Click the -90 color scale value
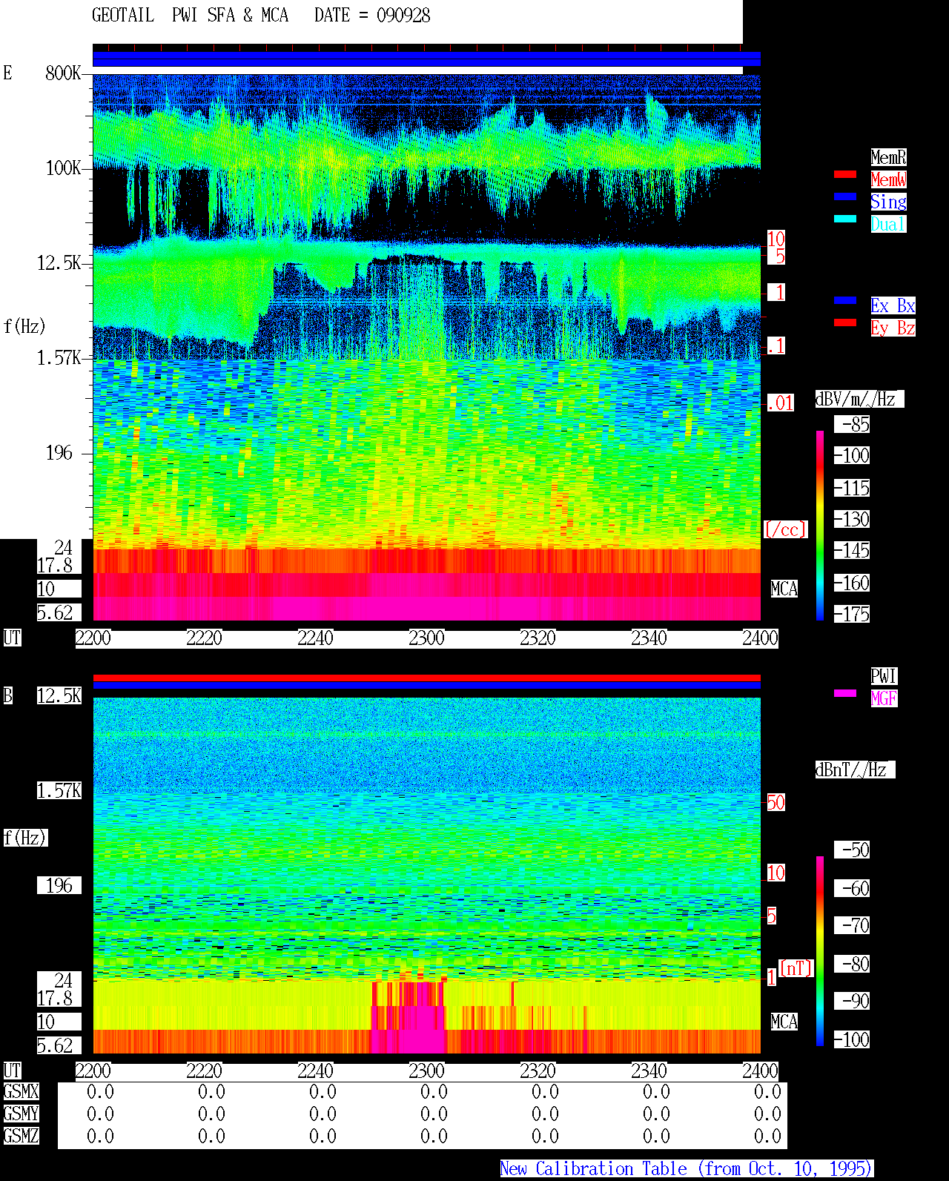This screenshot has height=1181, width=949. pyautogui.click(x=853, y=1001)
